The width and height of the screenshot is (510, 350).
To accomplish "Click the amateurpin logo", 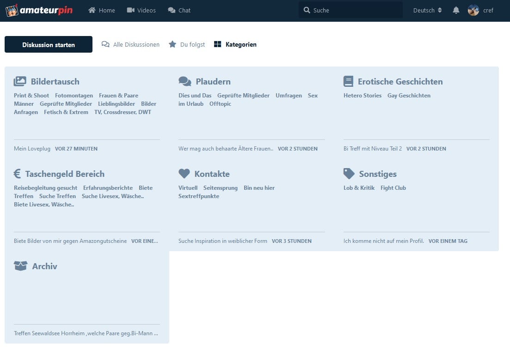I will pos(39,10).
